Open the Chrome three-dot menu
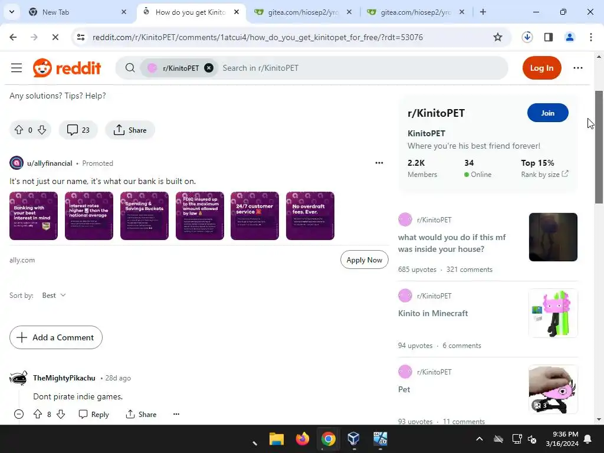This screenshot has height=453, width=604. tap(591, 37)
